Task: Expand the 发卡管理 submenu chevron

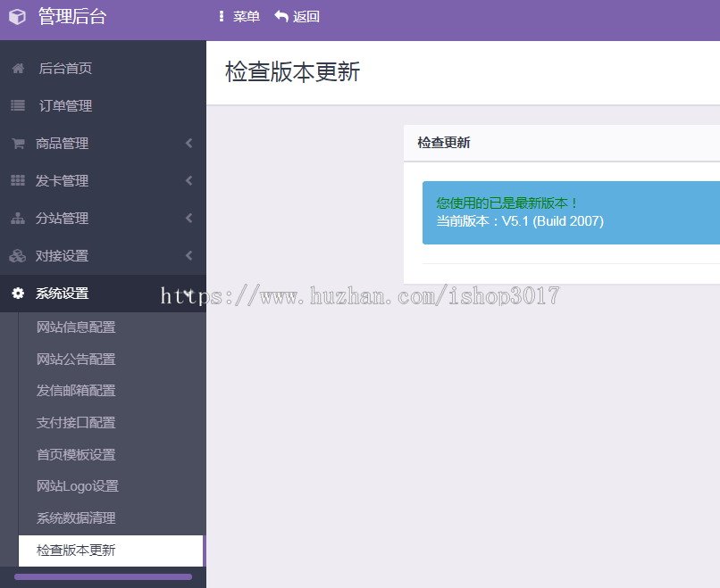Action: point(188,180)
